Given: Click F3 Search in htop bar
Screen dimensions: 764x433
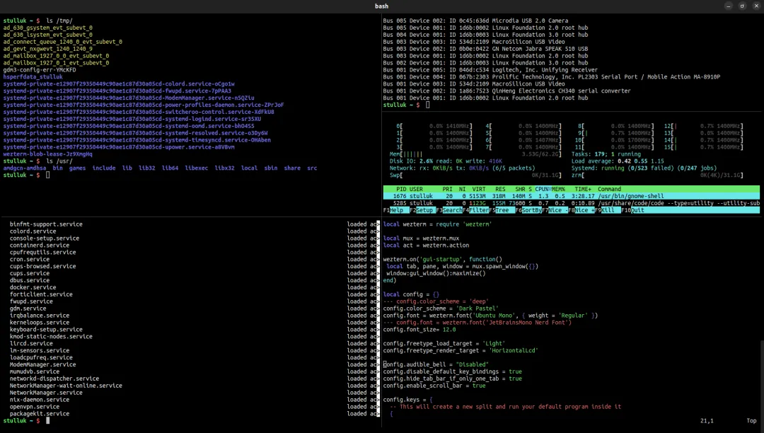Looking at the screenshot, I should (449, 210).
